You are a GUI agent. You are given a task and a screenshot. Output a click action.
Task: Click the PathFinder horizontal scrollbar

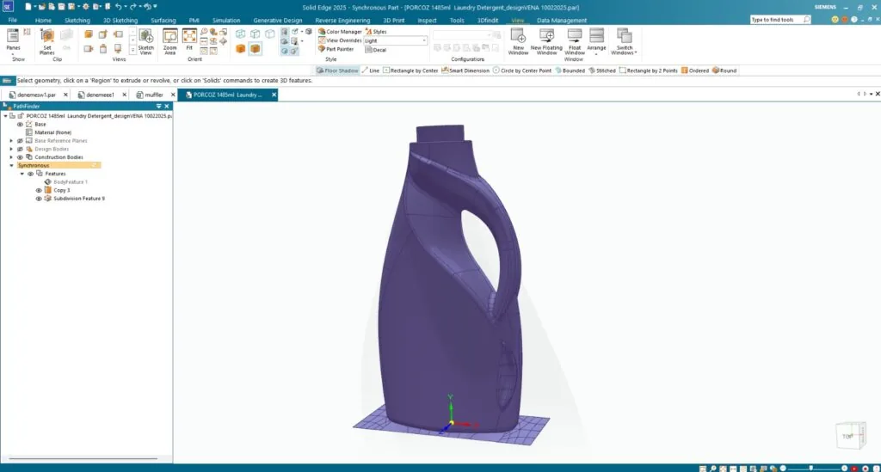83,458
